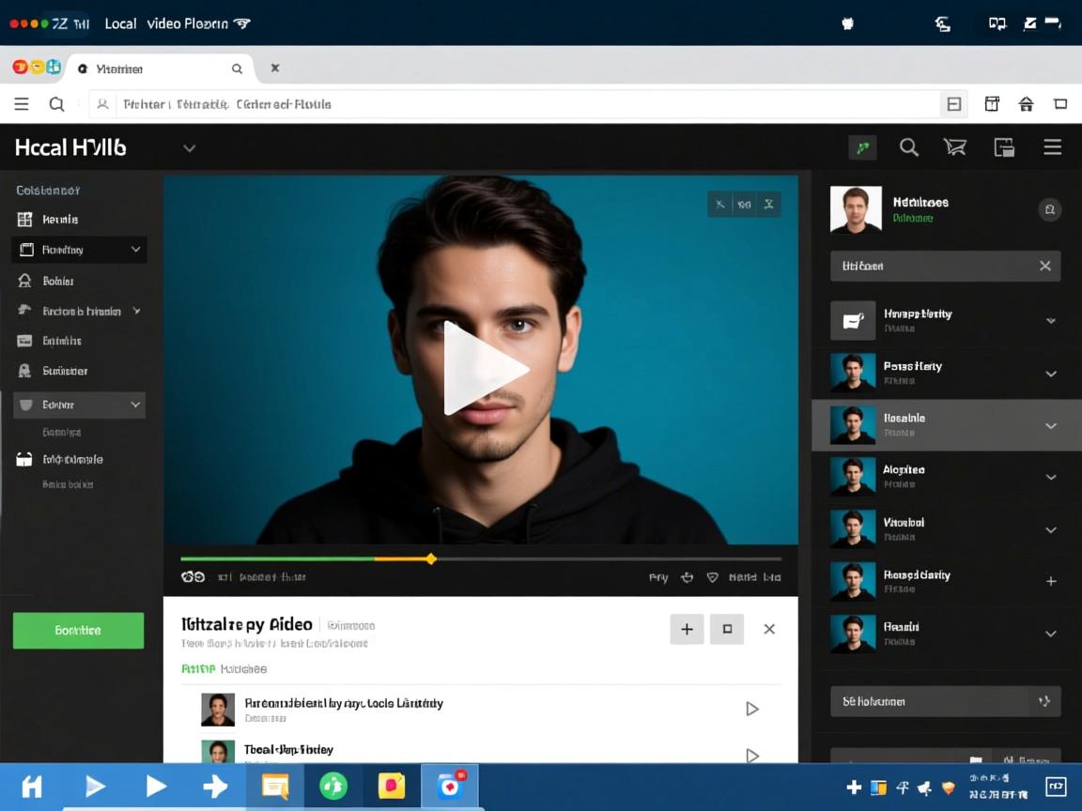Expand the first right-panel item with the white icon
This screenshot has width=1082, height=811.
coord(1051,321)
